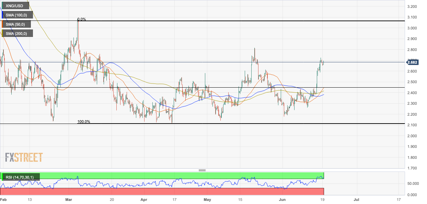Click the 100.0% Fibonacci level label
This screenshot has width=427, height=204.
click(x=83, y=122)
